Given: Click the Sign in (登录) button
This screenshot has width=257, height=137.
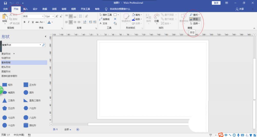Looking at the screenshot, I should pyautogui.click(x=216, y=3).
